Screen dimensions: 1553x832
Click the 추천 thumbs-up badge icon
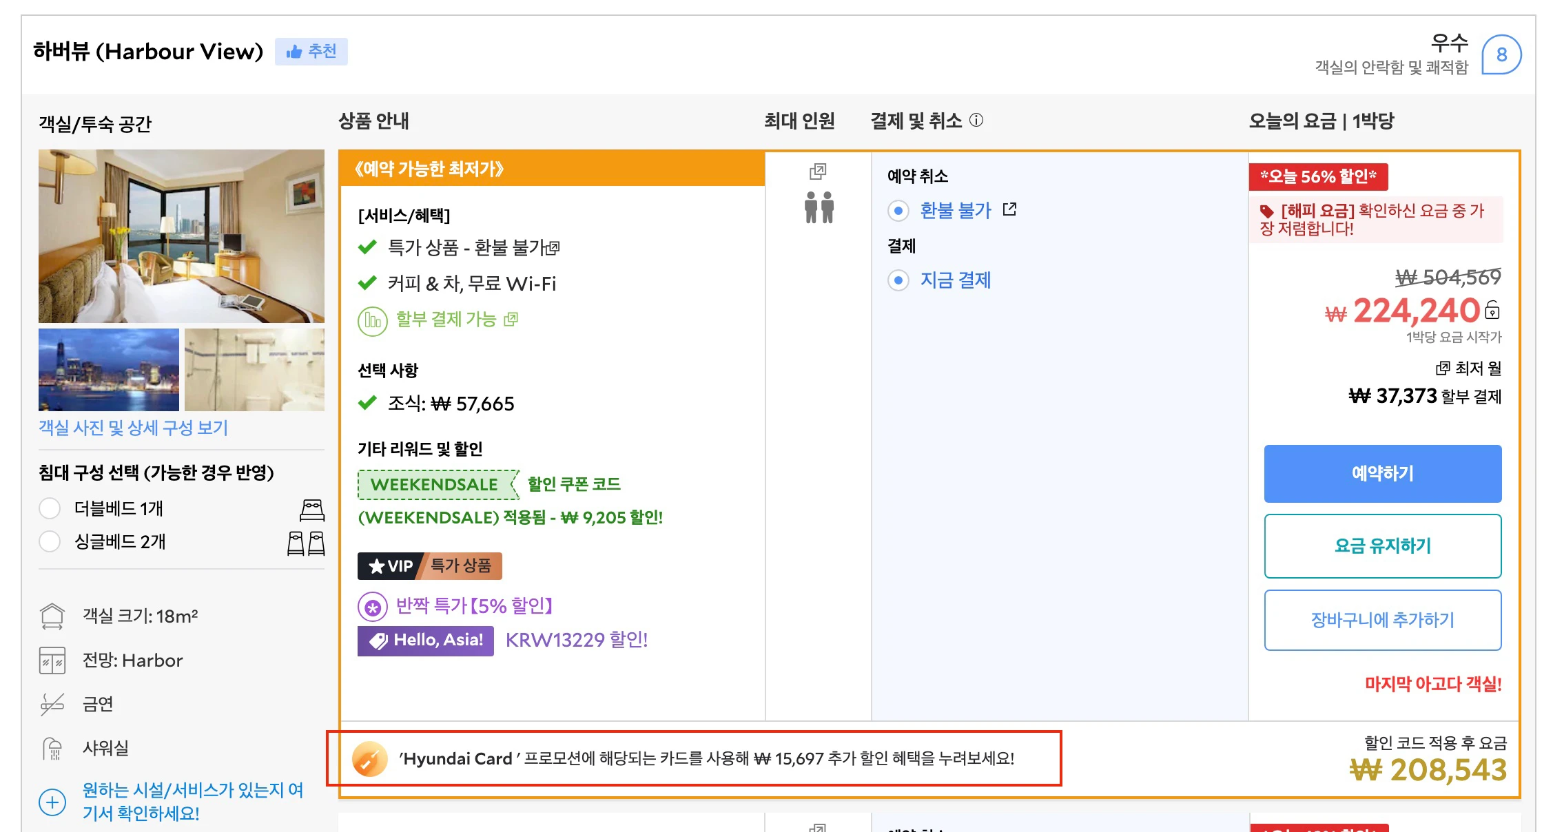[295, 51]
